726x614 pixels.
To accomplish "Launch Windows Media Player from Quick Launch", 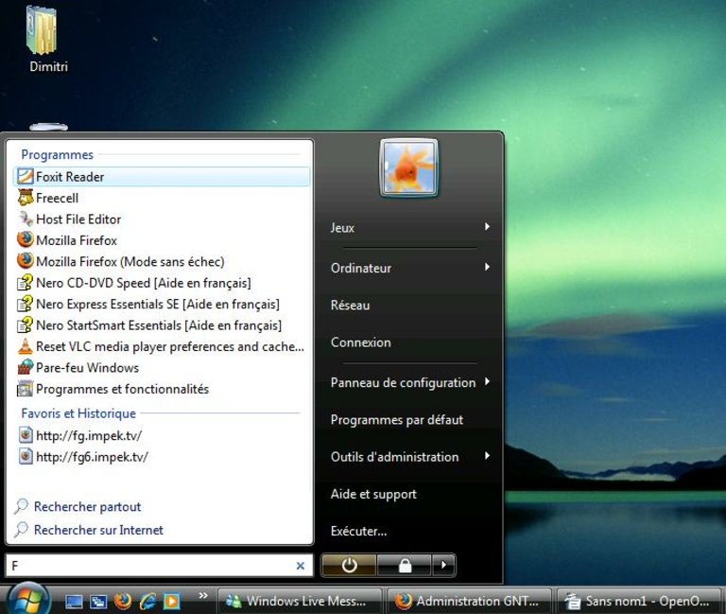I will pos(171,602).
